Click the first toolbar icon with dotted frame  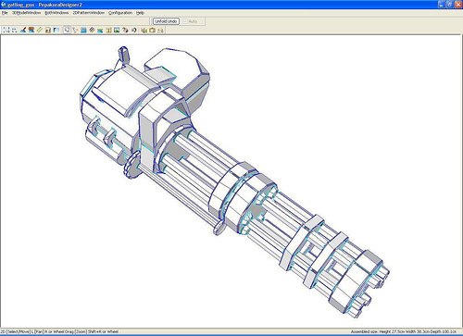tap(6, 30)
